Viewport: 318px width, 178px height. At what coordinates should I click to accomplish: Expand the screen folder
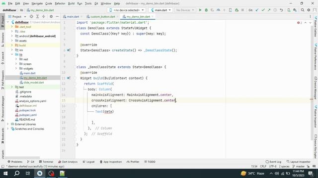click(x=16, y=64)
